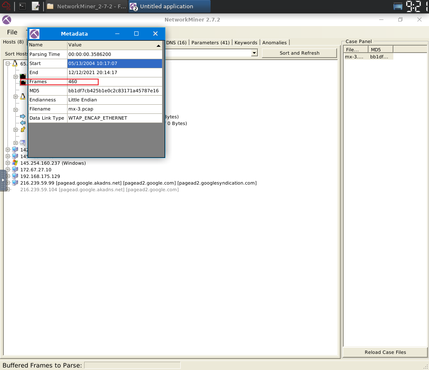Image resolution: width=429 pixels, height=370 pixels.
Task: Open the sort hosts combo box dropdown arrow
Action: (254, 53)
